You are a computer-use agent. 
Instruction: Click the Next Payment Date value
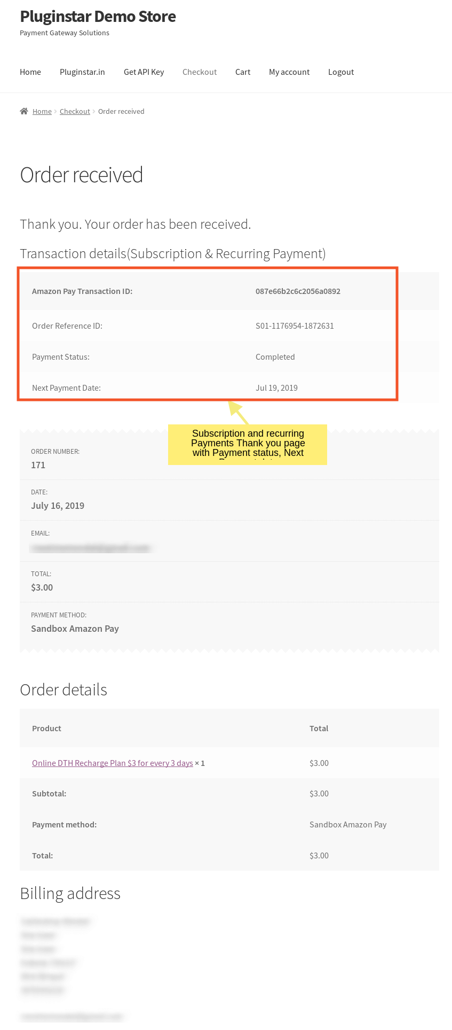point(276,388)
